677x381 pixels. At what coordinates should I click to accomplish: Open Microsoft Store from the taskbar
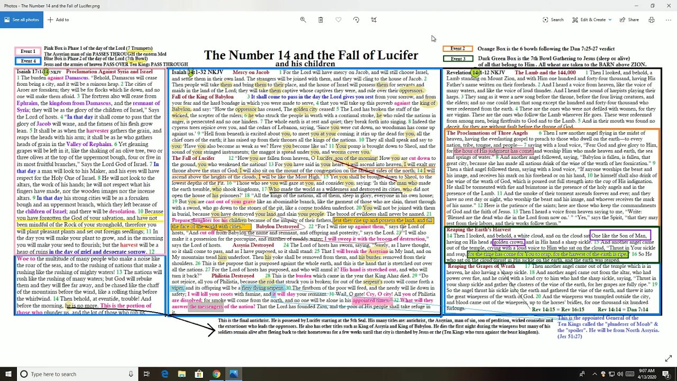199,374
